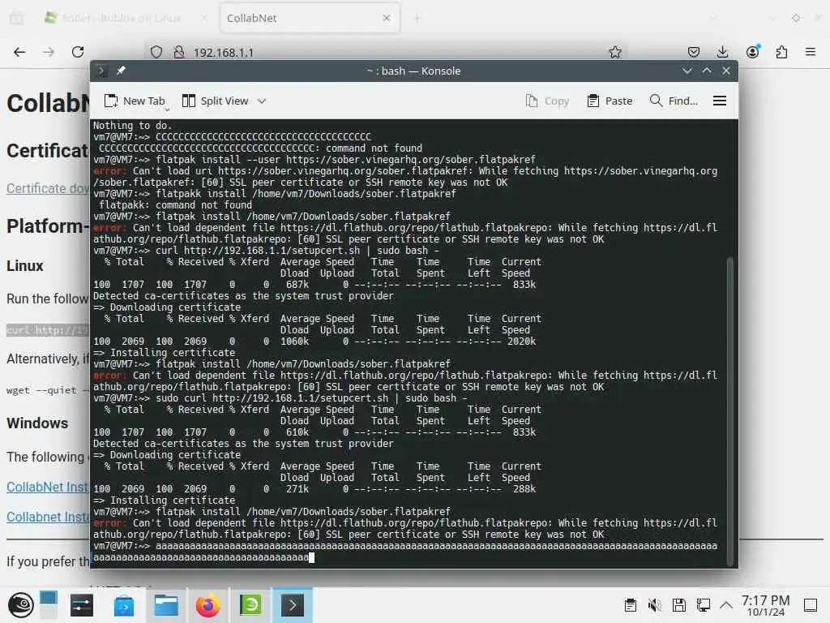Click the insecure connection lock icon
Image resolution: width=830 pixels, height=623 pixels.
click(179, 52)
